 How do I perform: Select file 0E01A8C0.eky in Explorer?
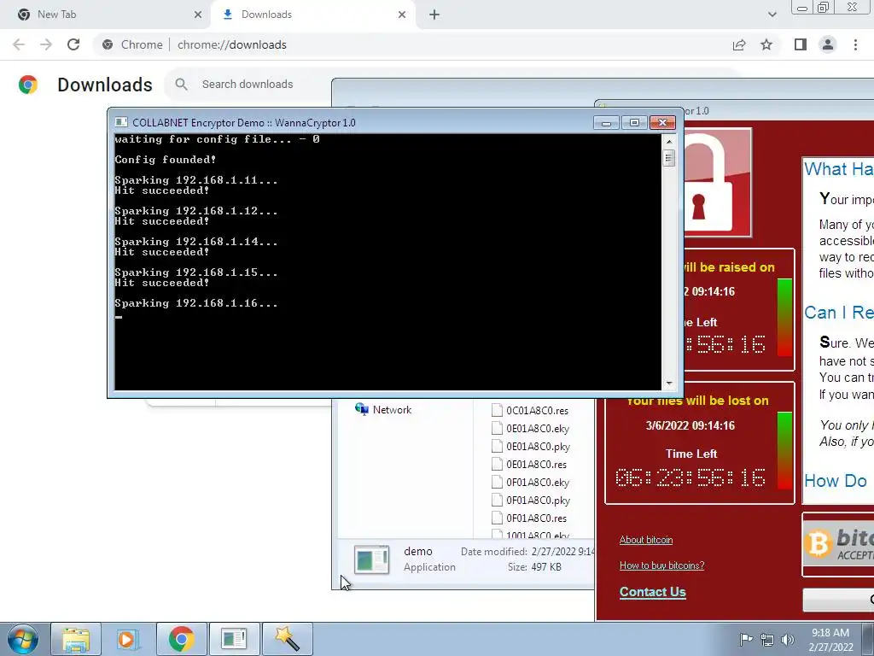(530, 429)
